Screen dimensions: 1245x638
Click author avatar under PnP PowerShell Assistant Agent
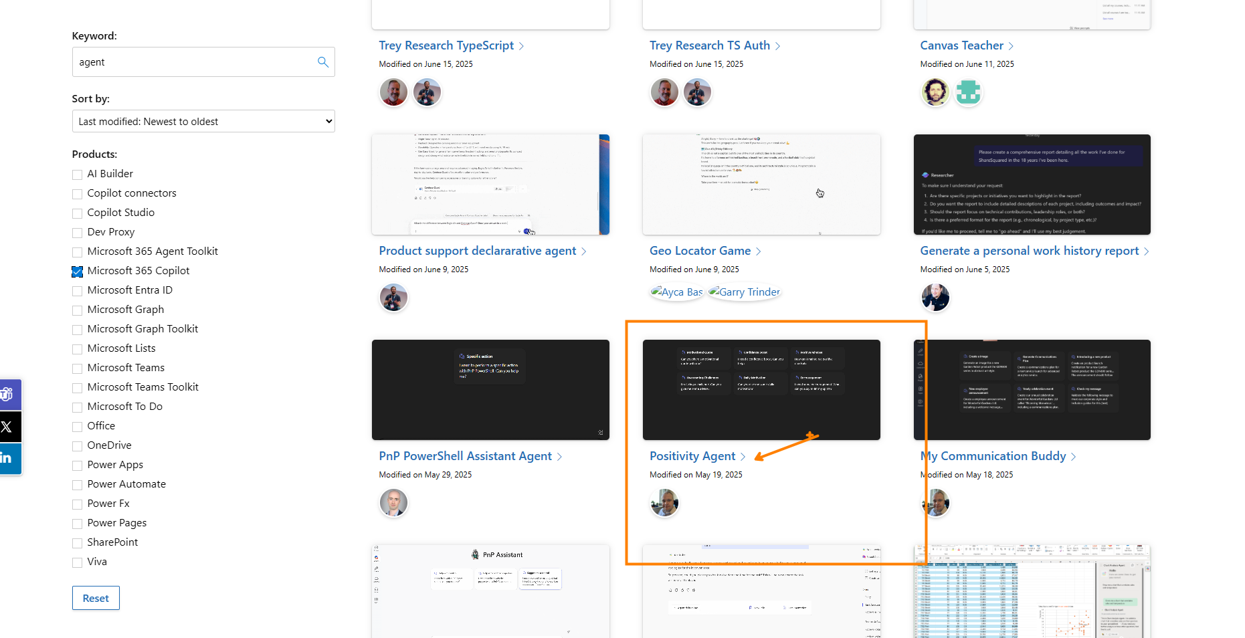click(393, 503)
